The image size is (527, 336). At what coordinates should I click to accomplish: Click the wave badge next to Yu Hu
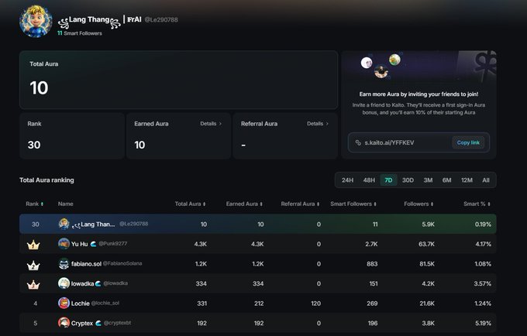[93, 244]
